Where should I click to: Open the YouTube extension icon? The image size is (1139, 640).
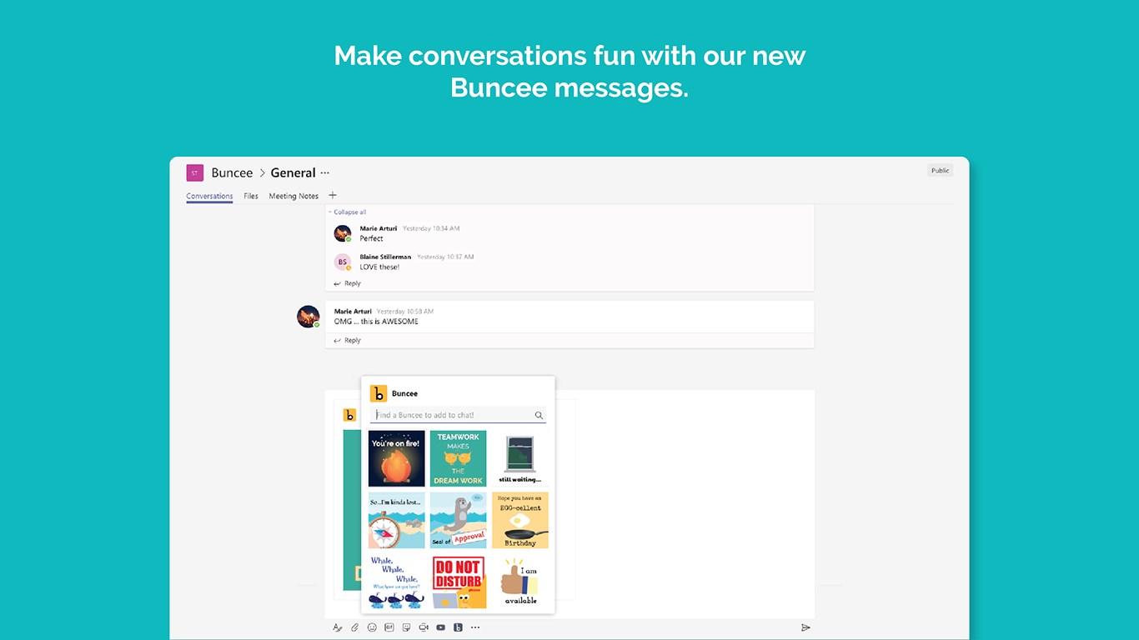pyautogui.click(x=440, y=627)
